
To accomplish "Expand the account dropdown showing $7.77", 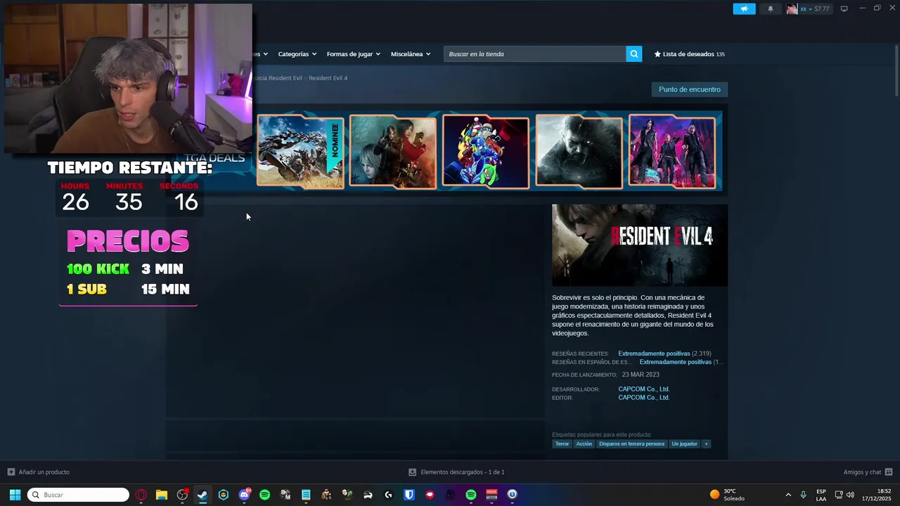I will pyautogui.click(x=815, y=8).
